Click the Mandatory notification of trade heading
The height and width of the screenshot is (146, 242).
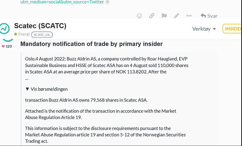coord(92,44)
